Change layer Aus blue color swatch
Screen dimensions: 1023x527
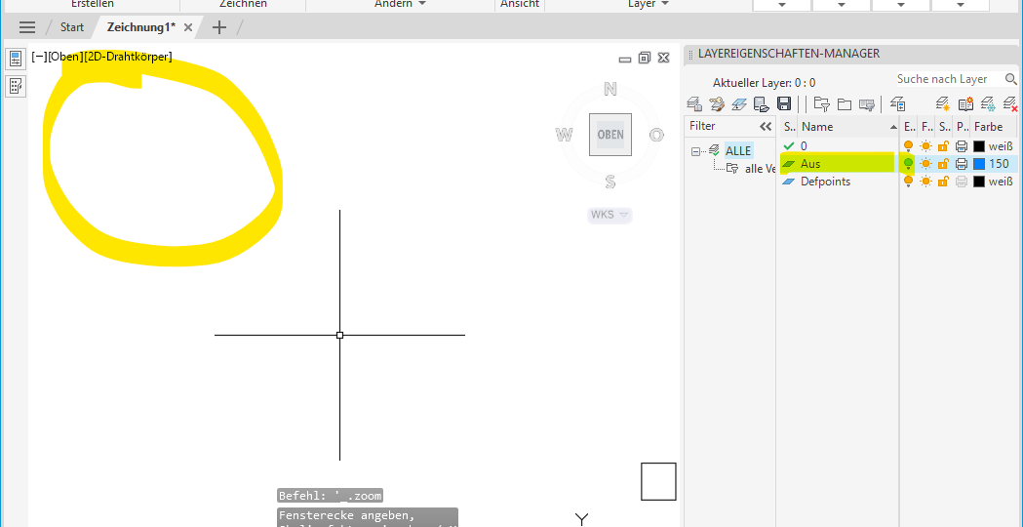tap(979, 164)
